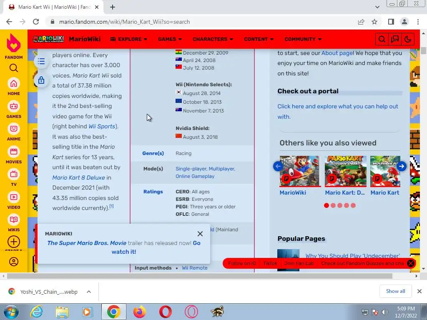The image size is (427, 320).
Task: Expand the Community menu
Action: (x=303, y=39)
